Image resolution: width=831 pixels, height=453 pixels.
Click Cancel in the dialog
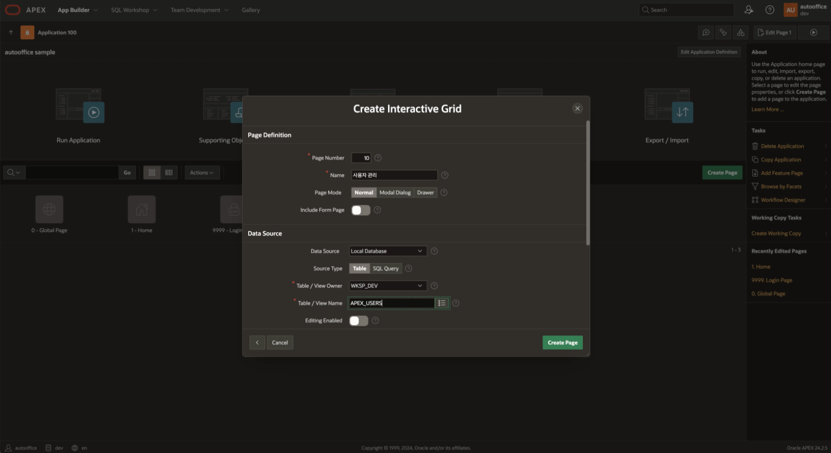pyautogui.click(x=280, y=343)
